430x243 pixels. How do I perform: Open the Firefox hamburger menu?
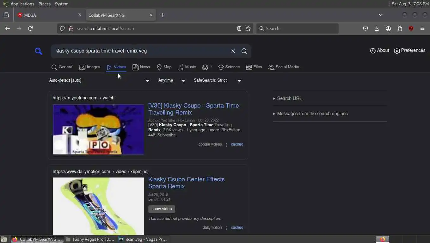[422, 28]
